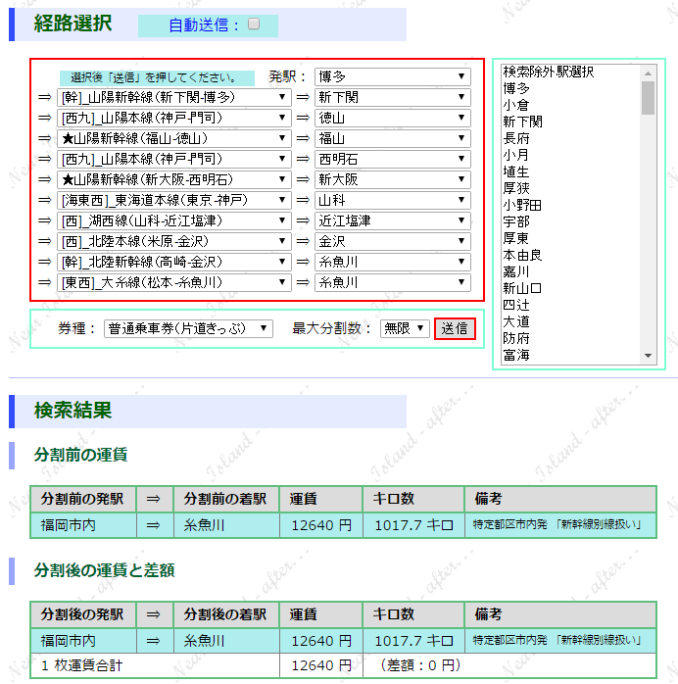678x684 pixels.
Task: Open the 新下関 station dropdown
Action: tap(393, 97)
